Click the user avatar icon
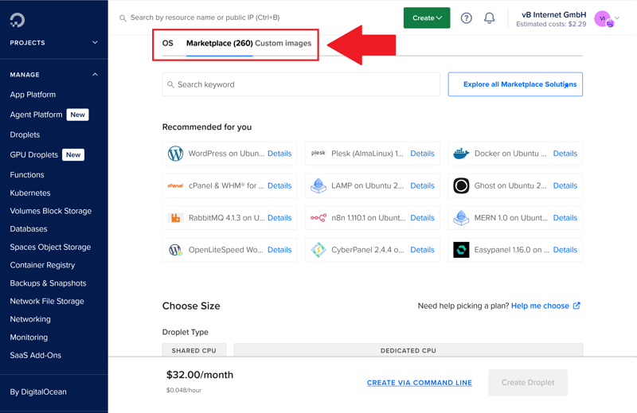 [x=604, y=18]
